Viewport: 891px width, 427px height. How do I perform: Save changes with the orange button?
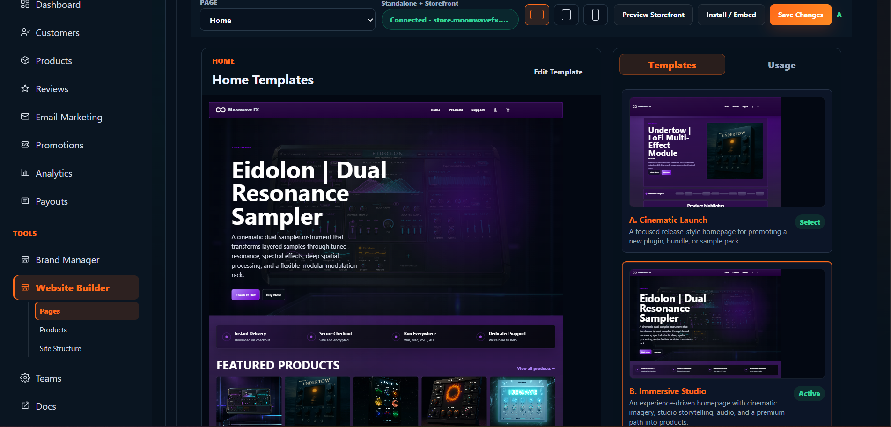coord(800,15)
